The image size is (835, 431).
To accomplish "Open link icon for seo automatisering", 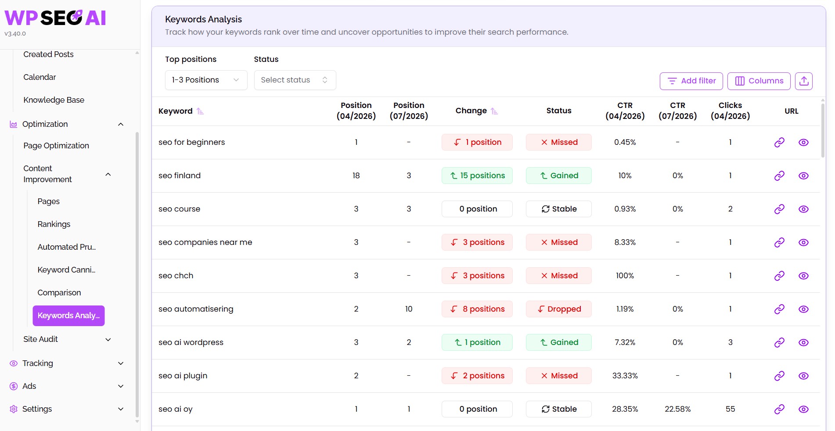I will pos(779,309).
